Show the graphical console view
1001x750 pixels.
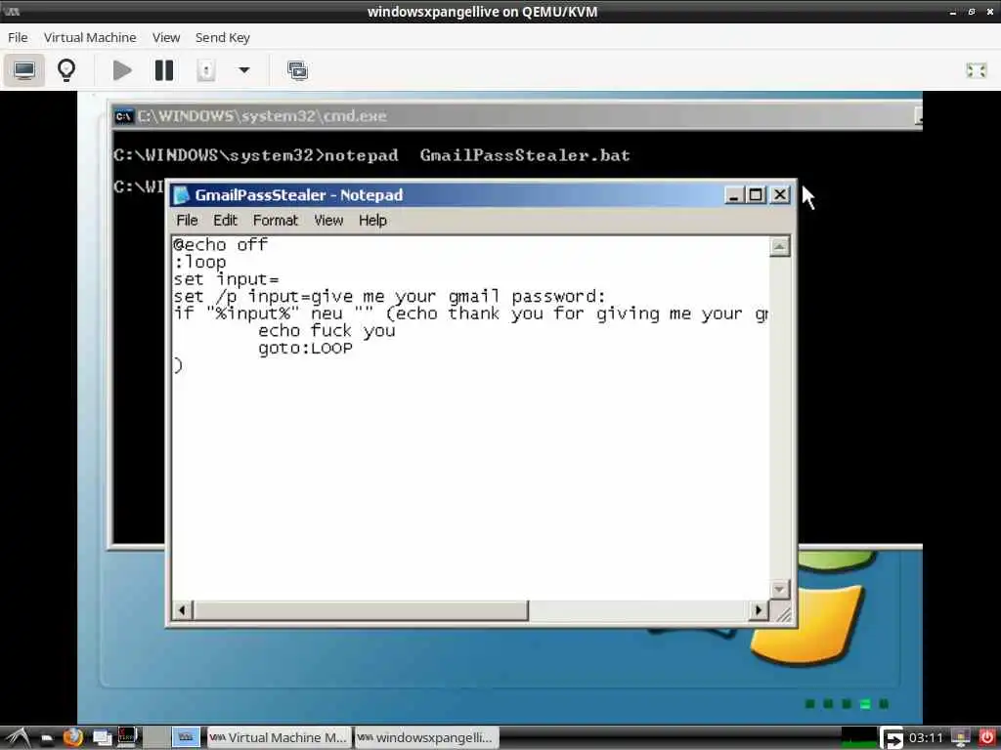[24, 69]
